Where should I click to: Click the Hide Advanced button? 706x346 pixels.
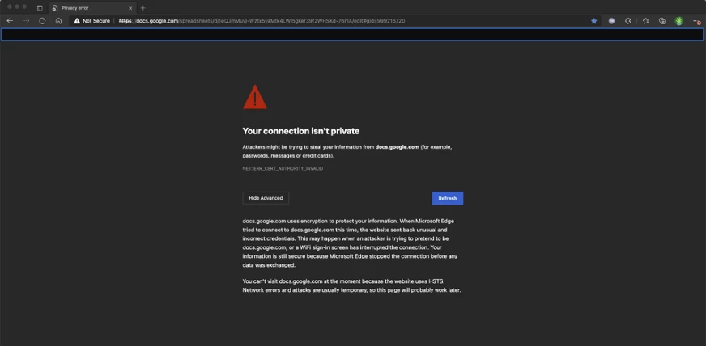266,198
